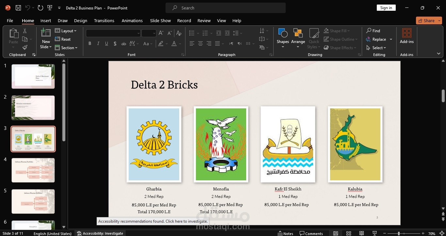Viewport: 446px width, 236px height.
Task: Collapse the ribbon with the chevron
Action: 438,54
